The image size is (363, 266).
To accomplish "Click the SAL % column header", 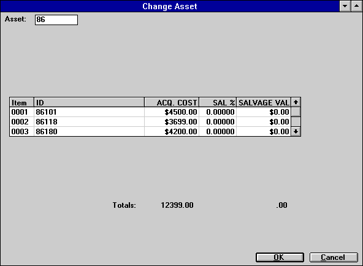I will coord(218,102).
